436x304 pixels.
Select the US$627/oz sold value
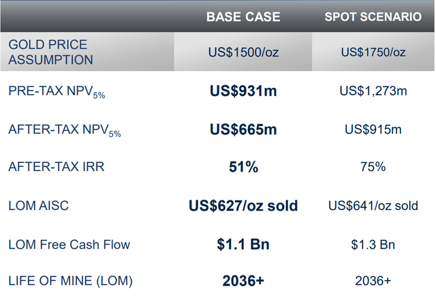coord(243,206)
